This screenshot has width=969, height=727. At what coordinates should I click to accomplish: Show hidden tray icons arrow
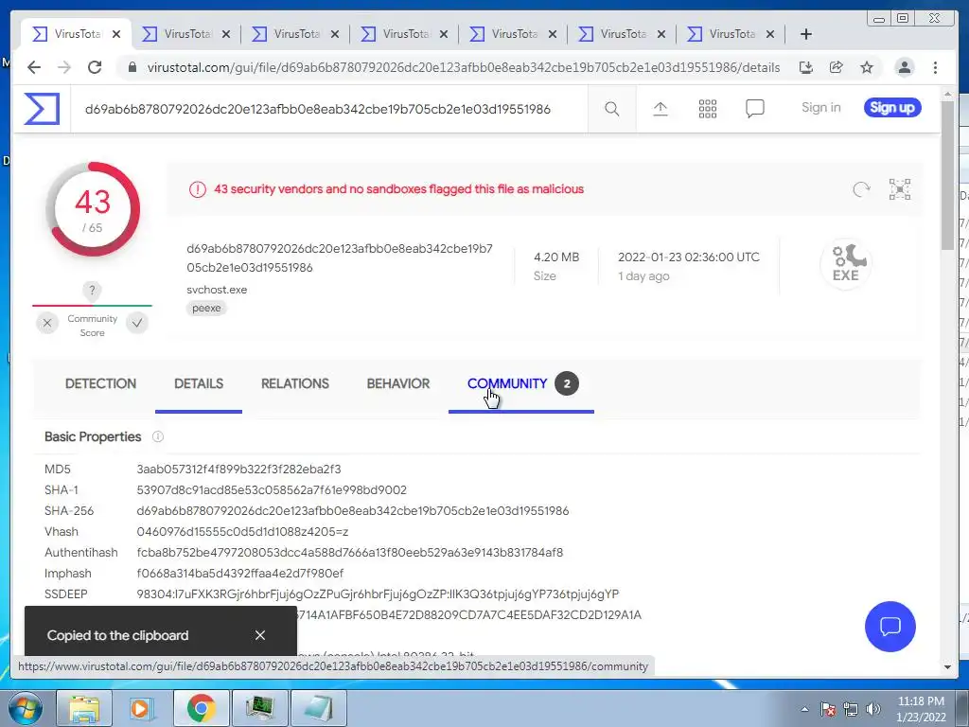coord(804,709)
